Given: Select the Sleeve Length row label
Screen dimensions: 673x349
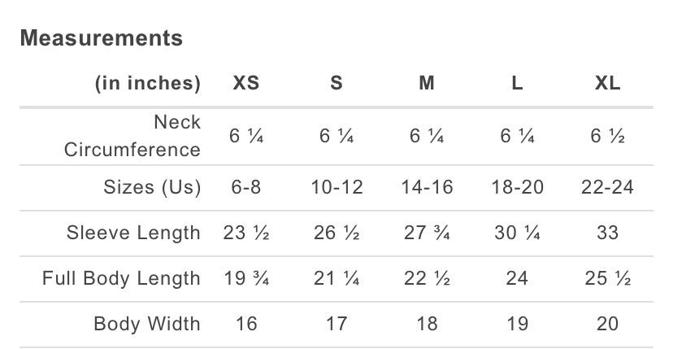Looking at the screenshot, I should pos(133,233).
